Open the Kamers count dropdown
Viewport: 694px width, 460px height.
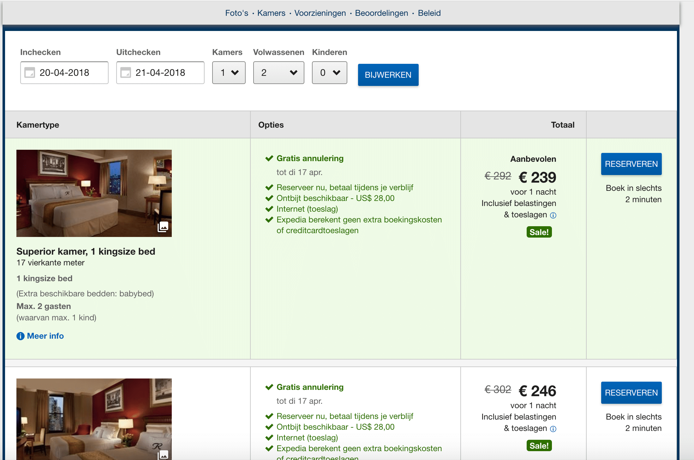coord(229,73)
